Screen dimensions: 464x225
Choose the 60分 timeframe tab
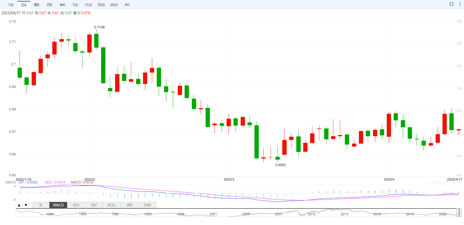[x=114, y=5]
